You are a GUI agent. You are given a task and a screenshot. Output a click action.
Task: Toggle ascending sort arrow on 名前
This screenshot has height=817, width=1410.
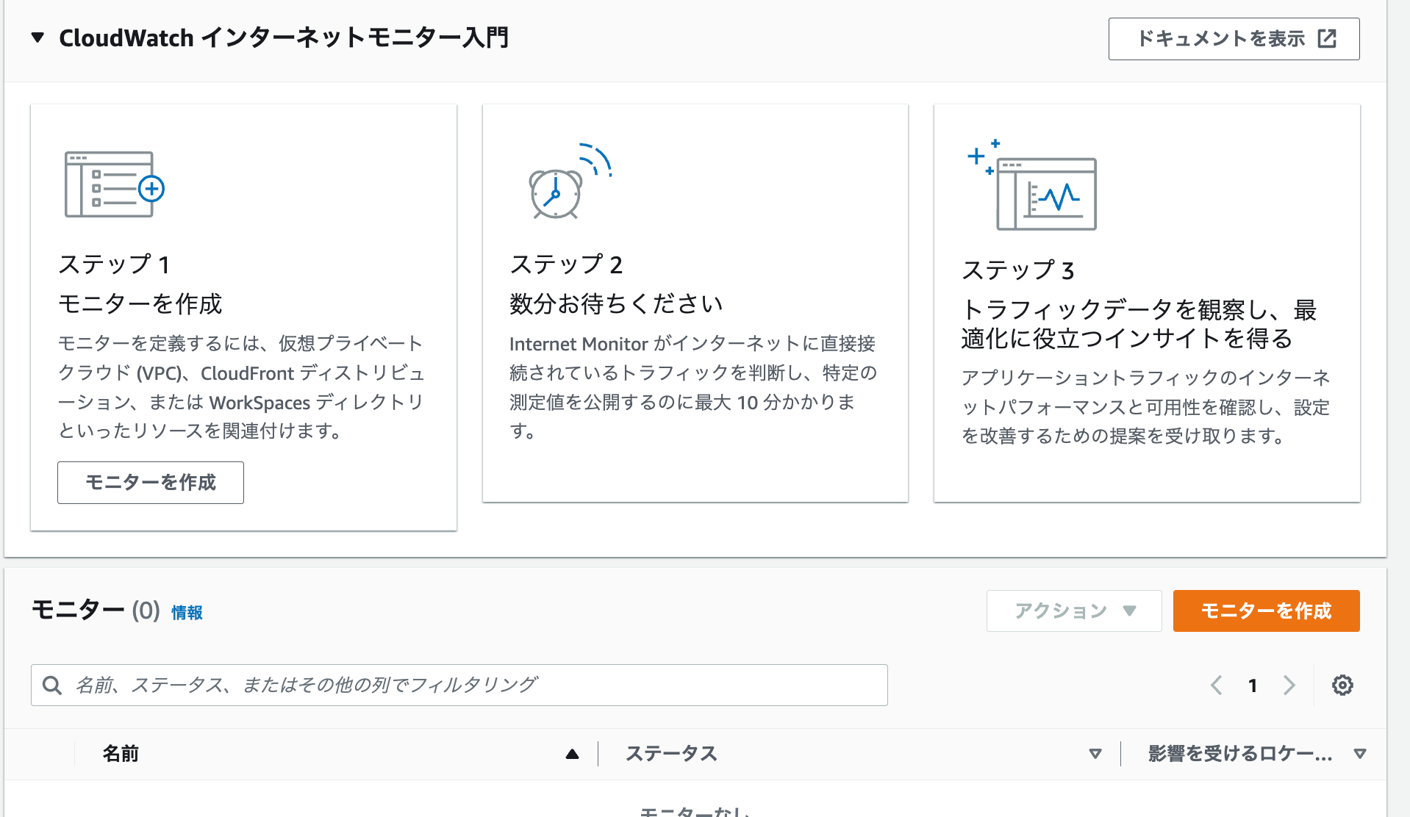(x=572, y=754)
